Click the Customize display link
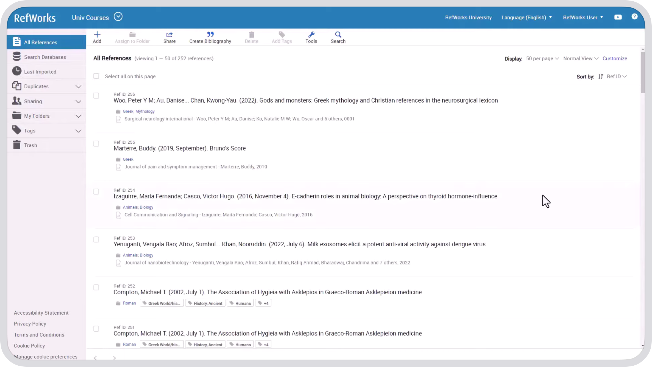The height and width of the screenshot is (367, 652). coord(614,58)
